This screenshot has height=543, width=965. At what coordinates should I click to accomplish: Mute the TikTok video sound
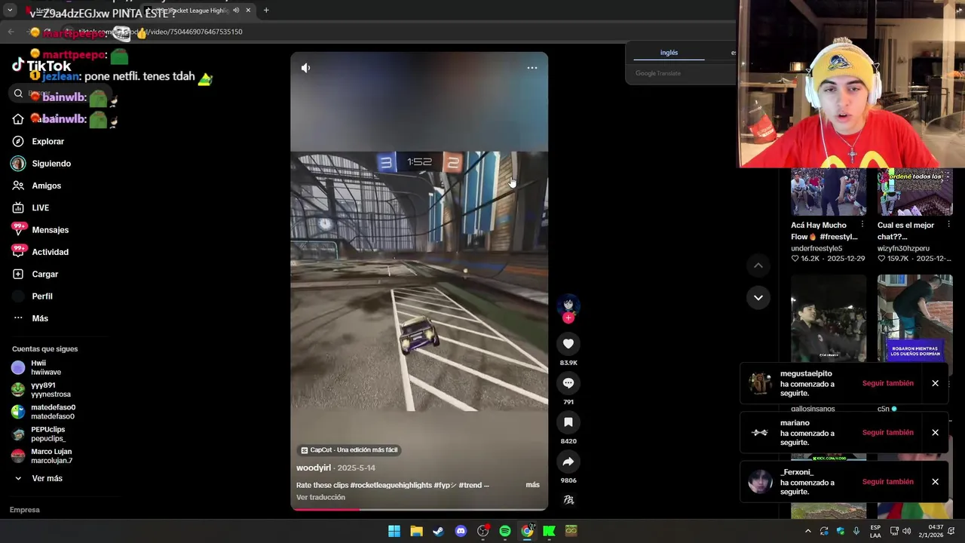point(305,68)
